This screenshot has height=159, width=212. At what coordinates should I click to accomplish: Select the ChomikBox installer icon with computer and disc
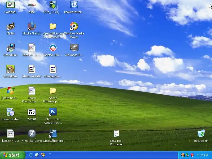tap(10, 48)
